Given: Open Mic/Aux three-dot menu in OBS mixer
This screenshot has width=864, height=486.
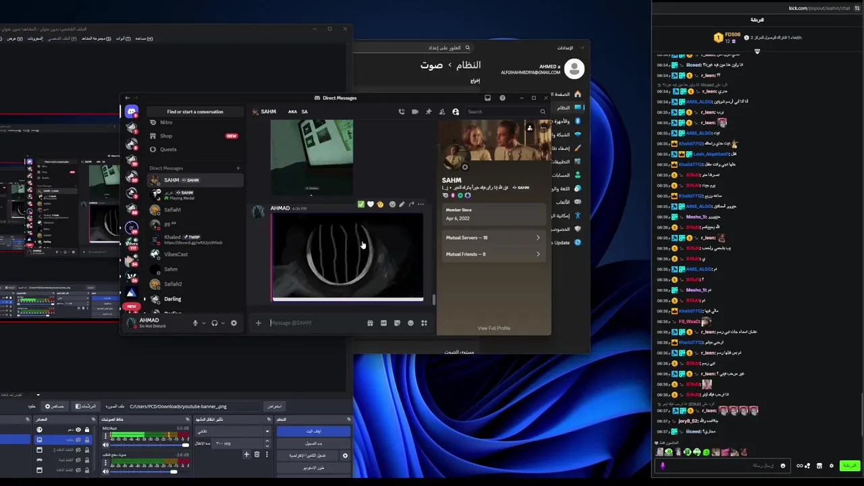Looking at the screenshot, I should point(105,436).
